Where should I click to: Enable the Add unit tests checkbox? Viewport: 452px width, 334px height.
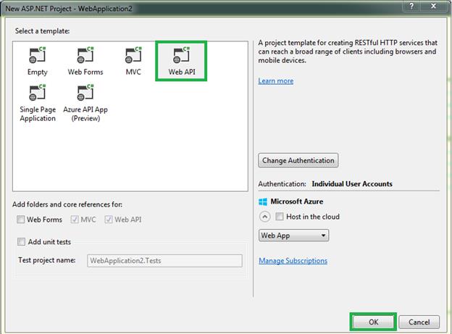(x=21, y=242)
